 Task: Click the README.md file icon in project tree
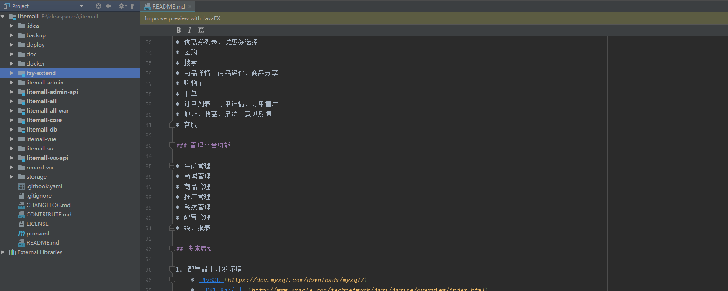tap(22, 243)
